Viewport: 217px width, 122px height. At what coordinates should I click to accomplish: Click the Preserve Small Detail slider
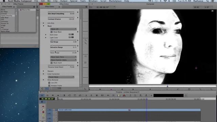coord(61,65)
